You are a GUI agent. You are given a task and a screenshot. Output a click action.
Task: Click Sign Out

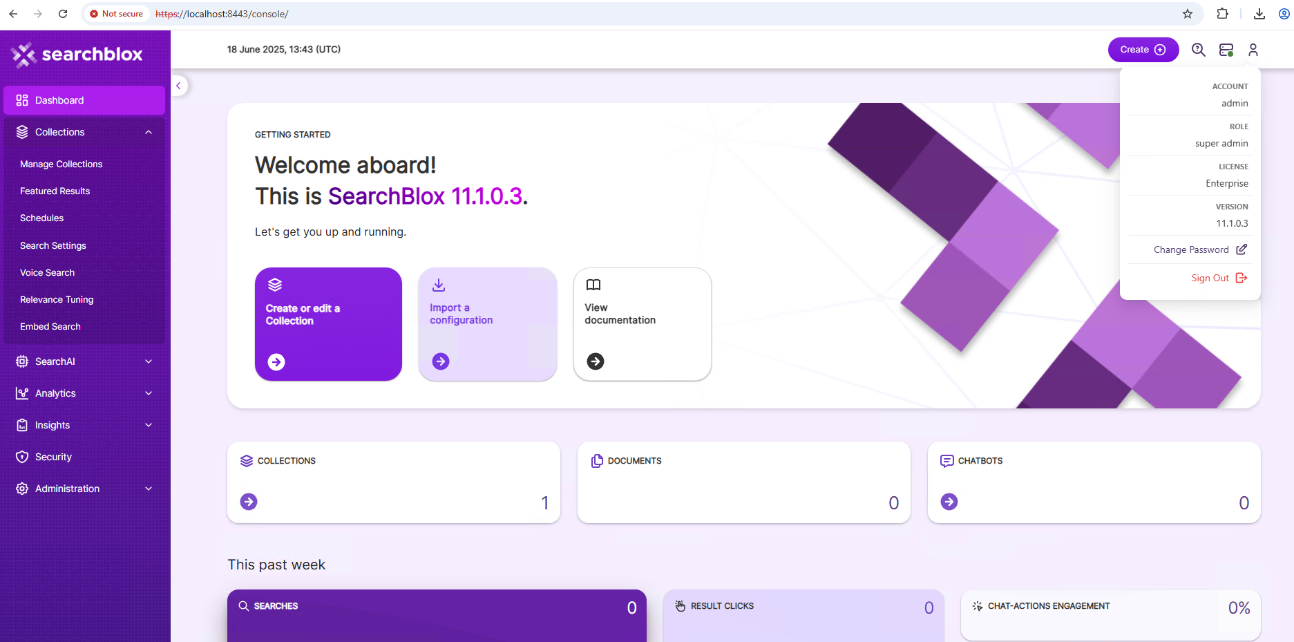pos(1210,278)
